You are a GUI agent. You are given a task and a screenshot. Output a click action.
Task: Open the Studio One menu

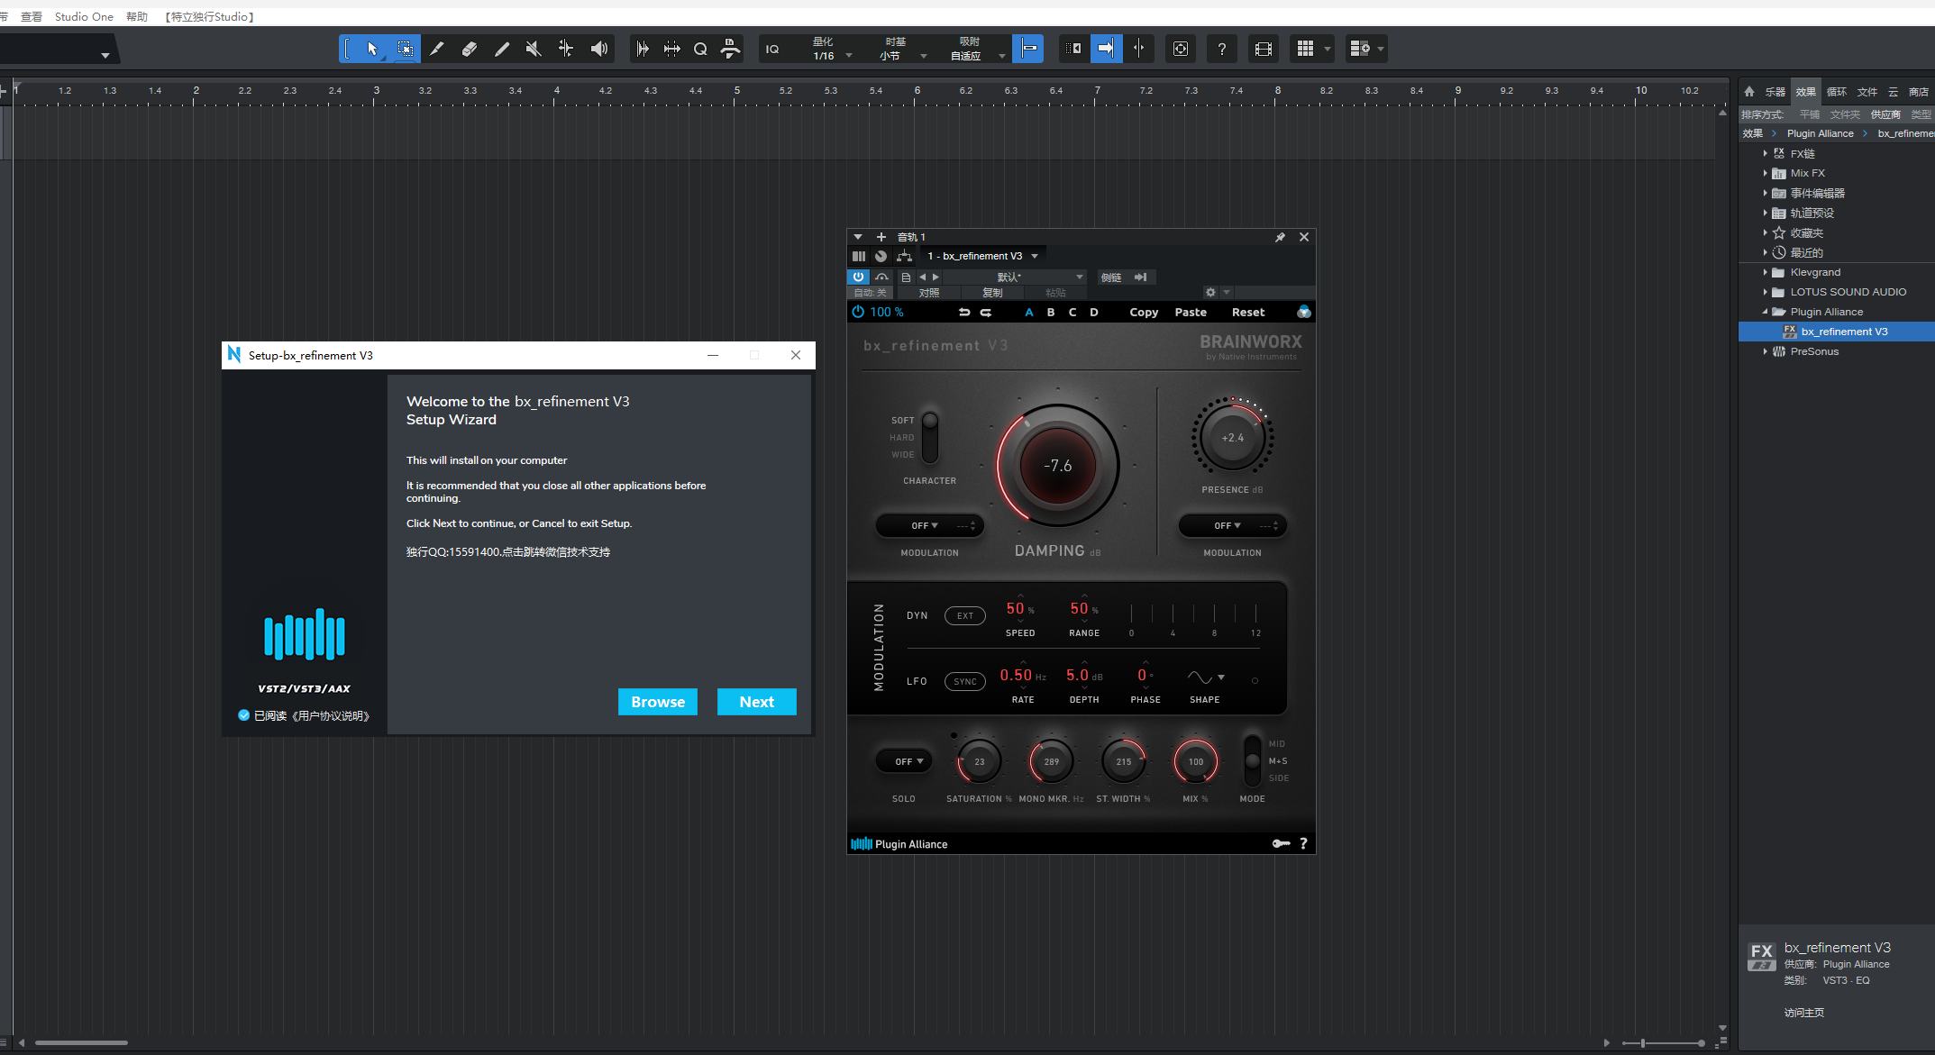click(x=84, y=16)
